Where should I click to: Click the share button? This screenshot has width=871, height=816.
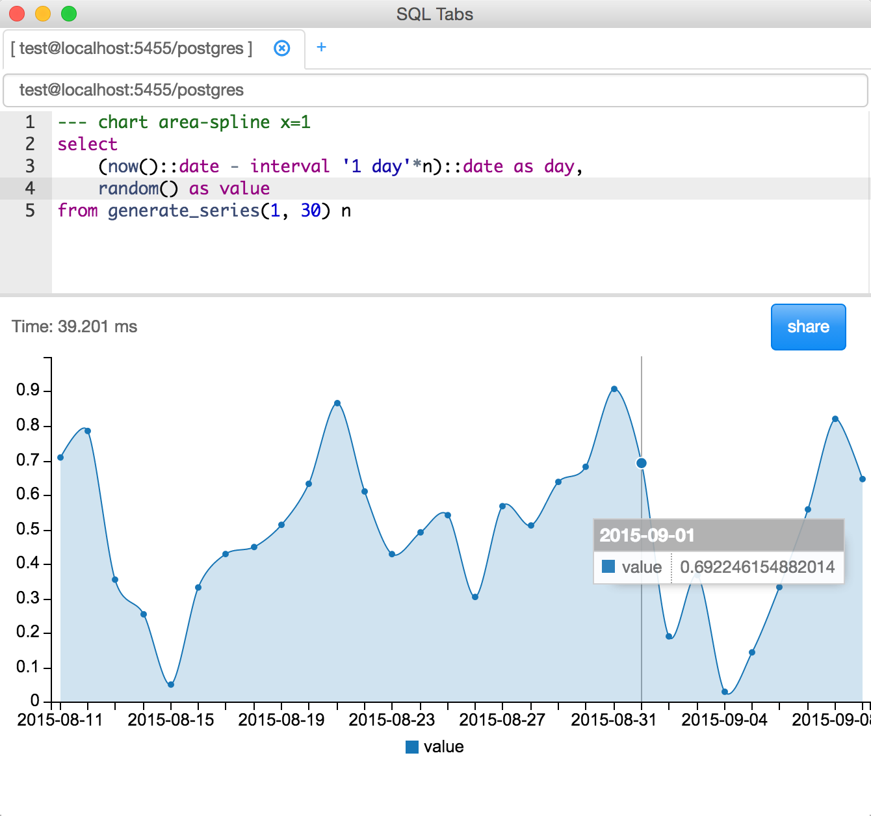(x=808, y=326)
